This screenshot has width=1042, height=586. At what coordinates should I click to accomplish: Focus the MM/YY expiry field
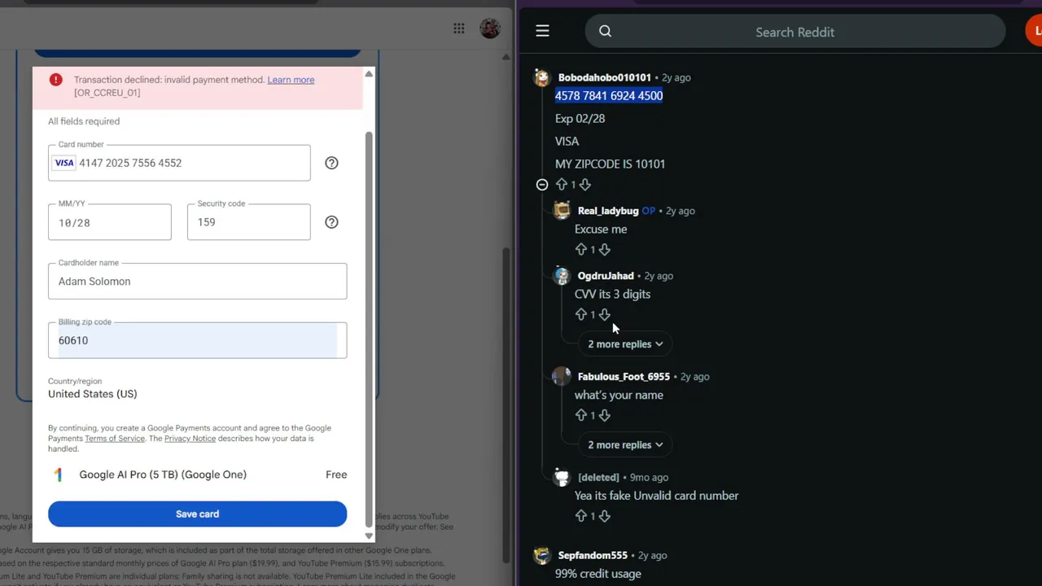(x=110, y=222)
